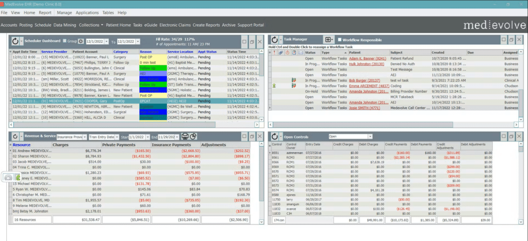Image resolution: width=528 pixels, height=241 pixels.
Task: Go to Accounts in the toolbar
Action: tap(9, 25)
